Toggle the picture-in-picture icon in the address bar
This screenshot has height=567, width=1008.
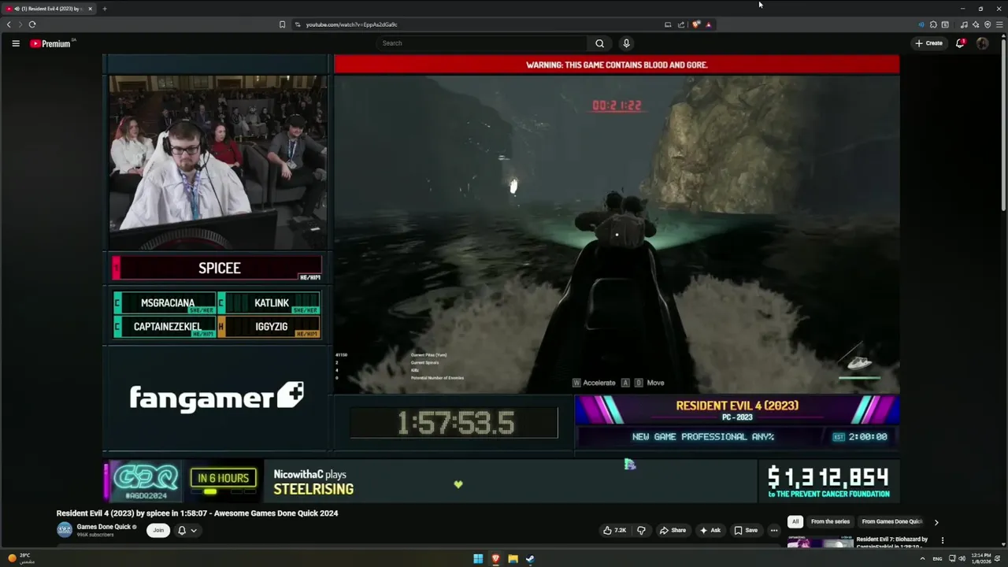click(668, 24)
